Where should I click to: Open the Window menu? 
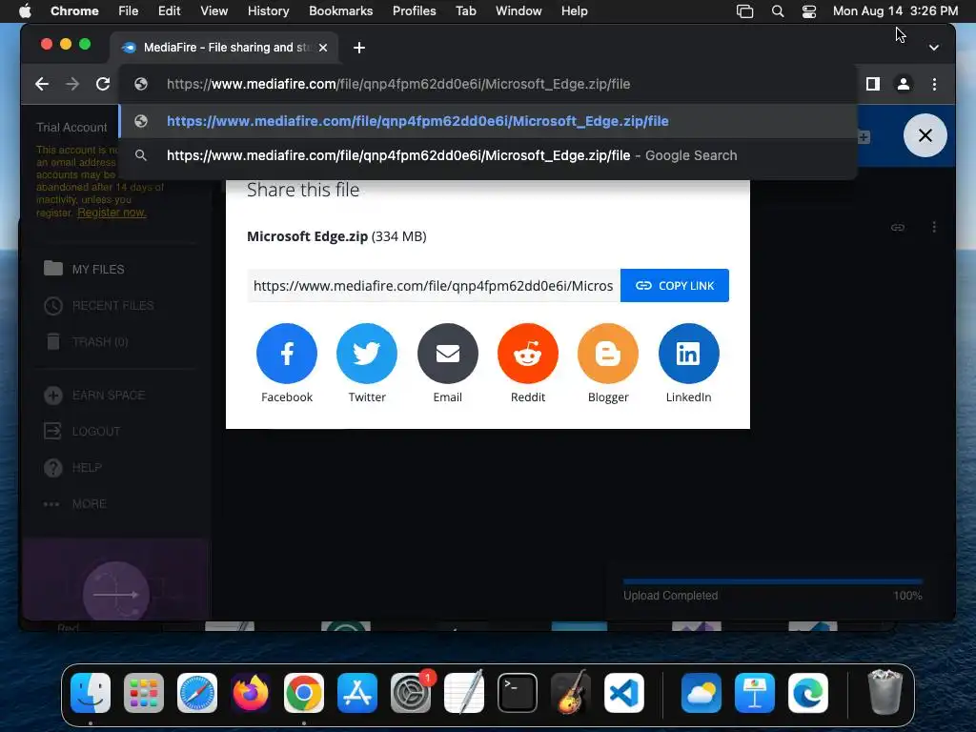tap(518, 10)
